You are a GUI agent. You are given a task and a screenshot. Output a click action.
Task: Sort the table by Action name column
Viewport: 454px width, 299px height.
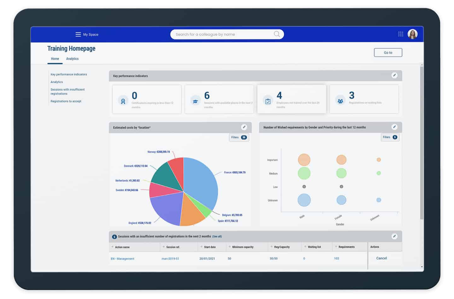click(122, 247)
